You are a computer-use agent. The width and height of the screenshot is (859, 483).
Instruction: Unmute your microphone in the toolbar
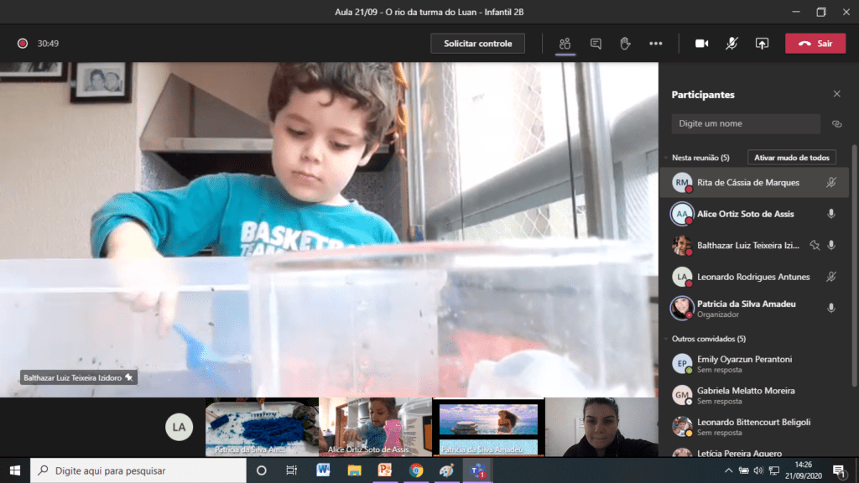click(x=731, y=44)
